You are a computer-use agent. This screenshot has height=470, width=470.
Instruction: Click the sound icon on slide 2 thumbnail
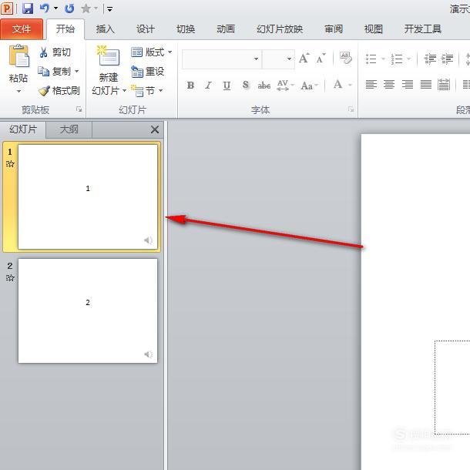tap(148, 354)
